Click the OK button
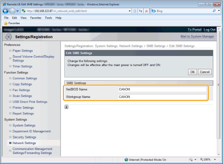Screen dimensions: 223x164 point(192,72)
